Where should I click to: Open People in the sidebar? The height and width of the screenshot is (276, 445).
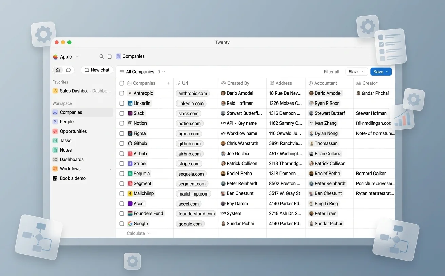tap(82, 122)
